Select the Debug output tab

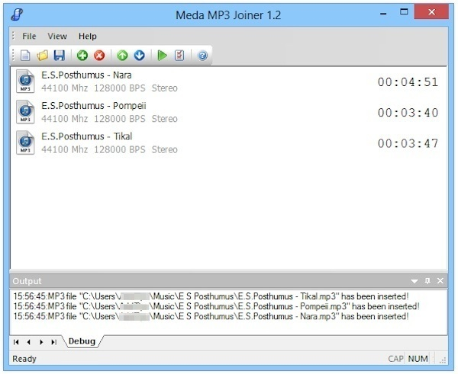(x=82, y=341)
